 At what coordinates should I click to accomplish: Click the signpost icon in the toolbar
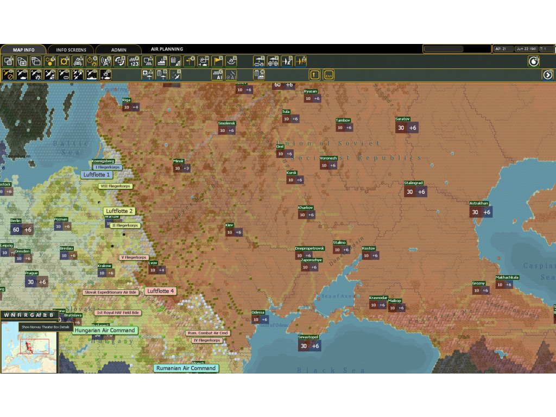(x=189, y=61)
